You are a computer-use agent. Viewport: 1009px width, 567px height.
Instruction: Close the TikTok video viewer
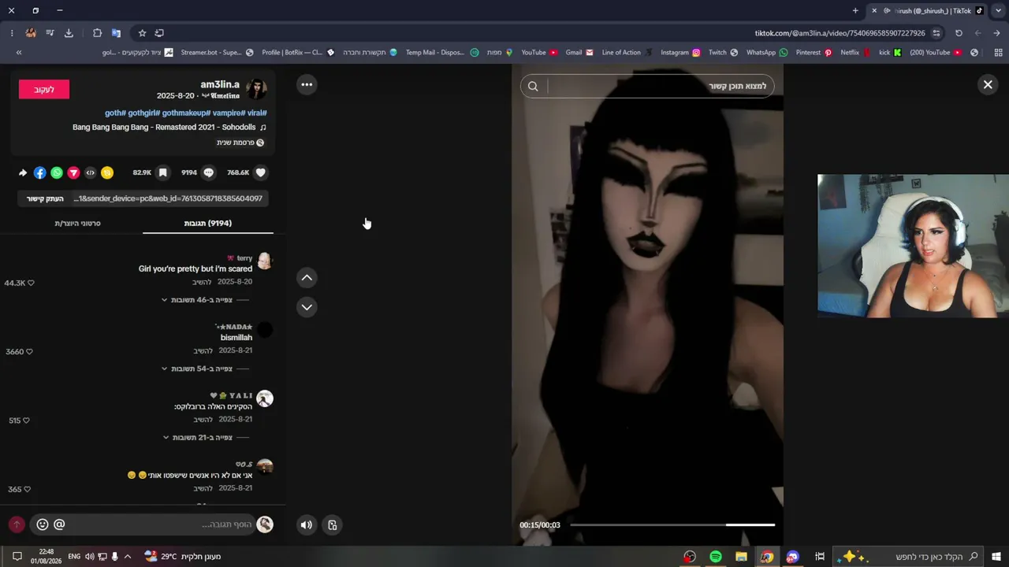[x=988, y=84]
